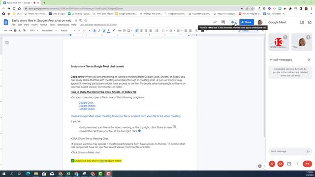Open the Bulleted list dropdown
This screenshot has height=177, width=315.
(172, 30)
